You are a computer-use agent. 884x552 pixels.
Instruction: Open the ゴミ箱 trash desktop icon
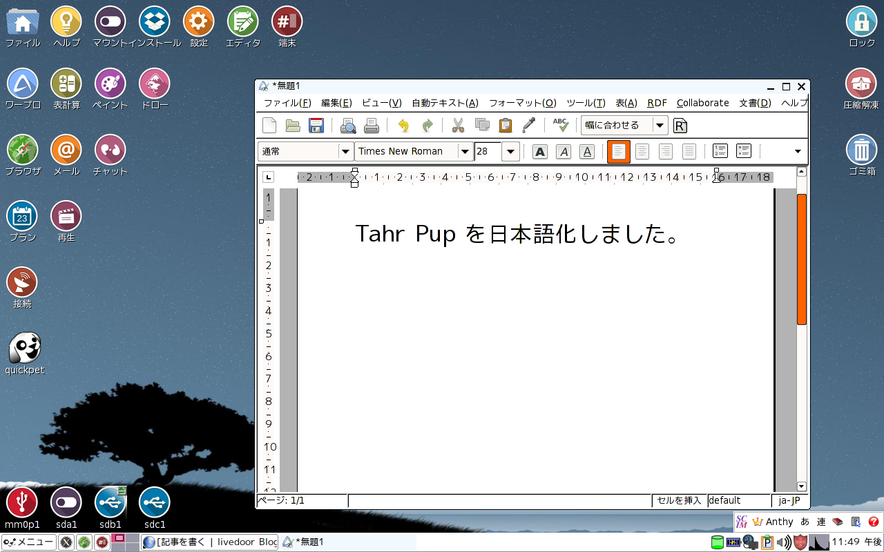click(x=862, y=156)
